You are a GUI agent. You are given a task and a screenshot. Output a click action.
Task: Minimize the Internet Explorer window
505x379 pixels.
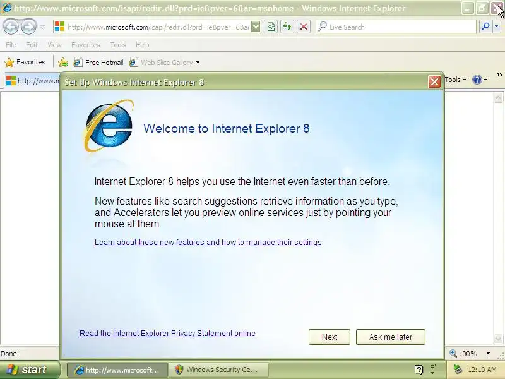[x=467, y=8]
